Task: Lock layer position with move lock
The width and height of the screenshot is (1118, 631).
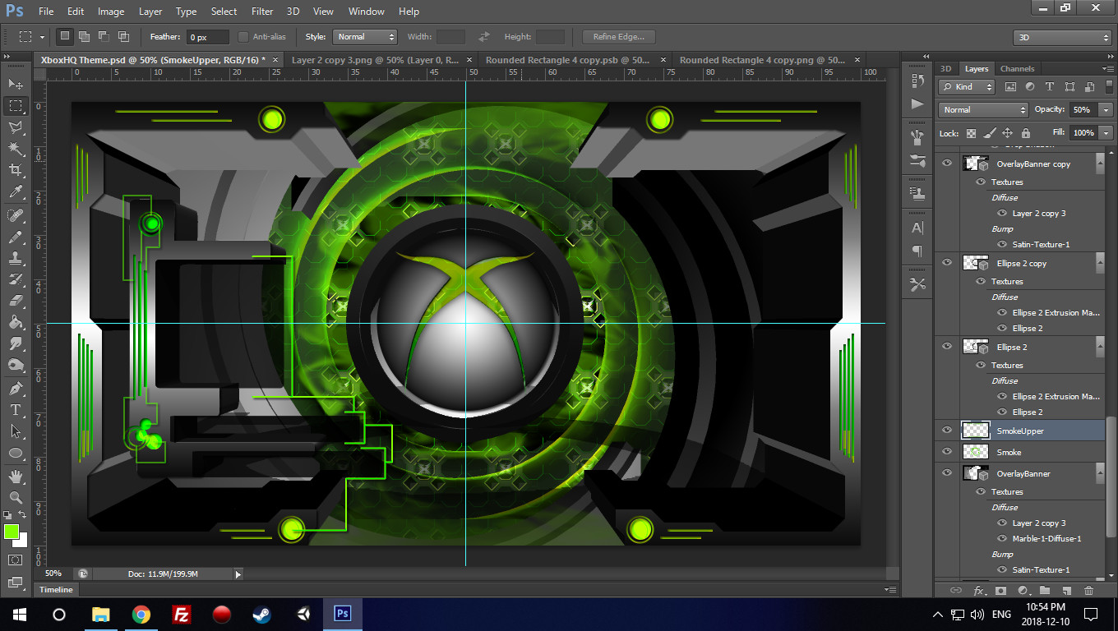Action: click(x=1007, y=133)
